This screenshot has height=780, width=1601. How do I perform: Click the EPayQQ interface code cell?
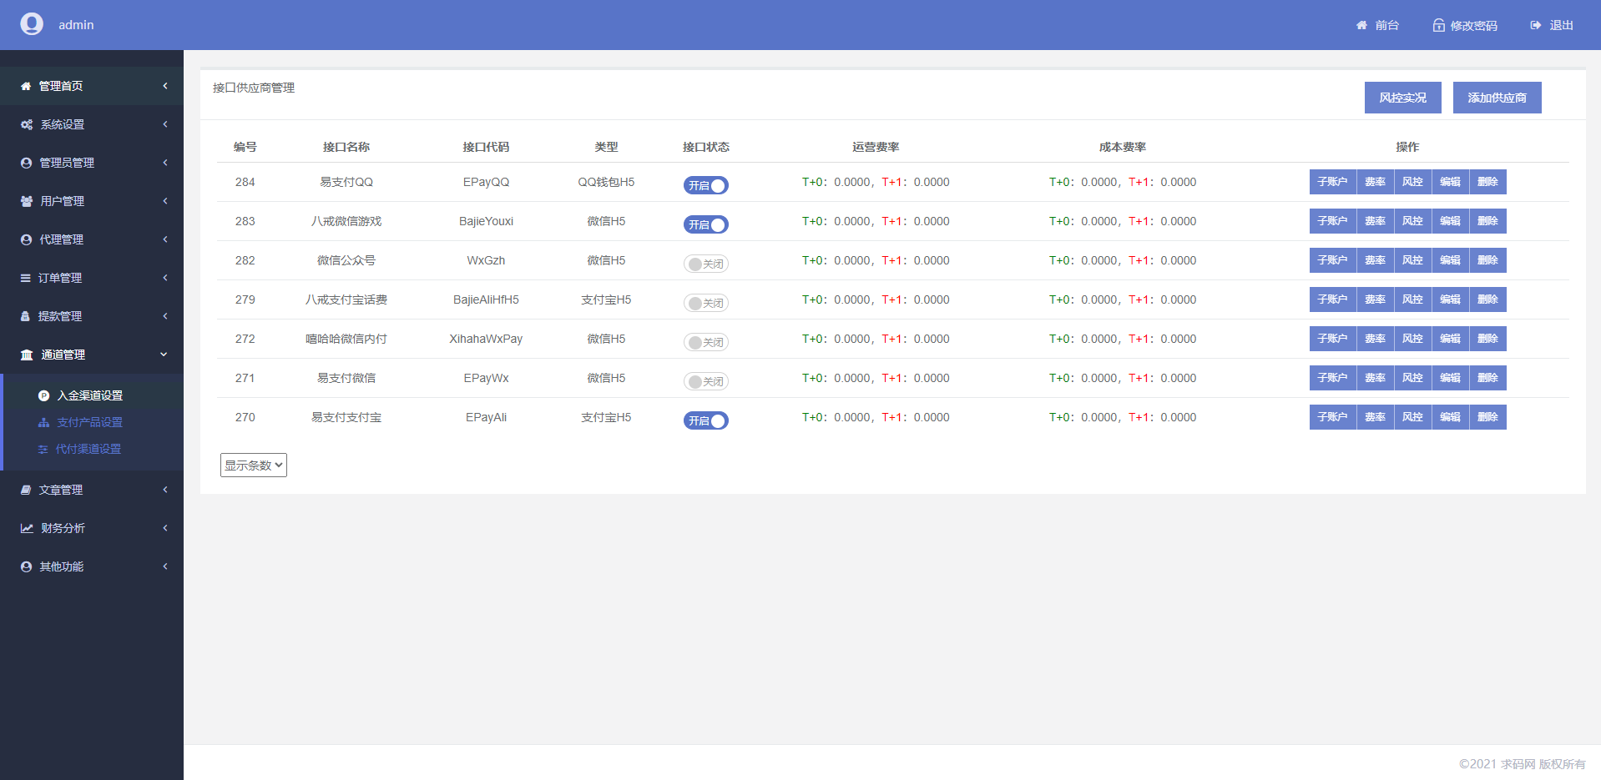(x=486, y=182)
